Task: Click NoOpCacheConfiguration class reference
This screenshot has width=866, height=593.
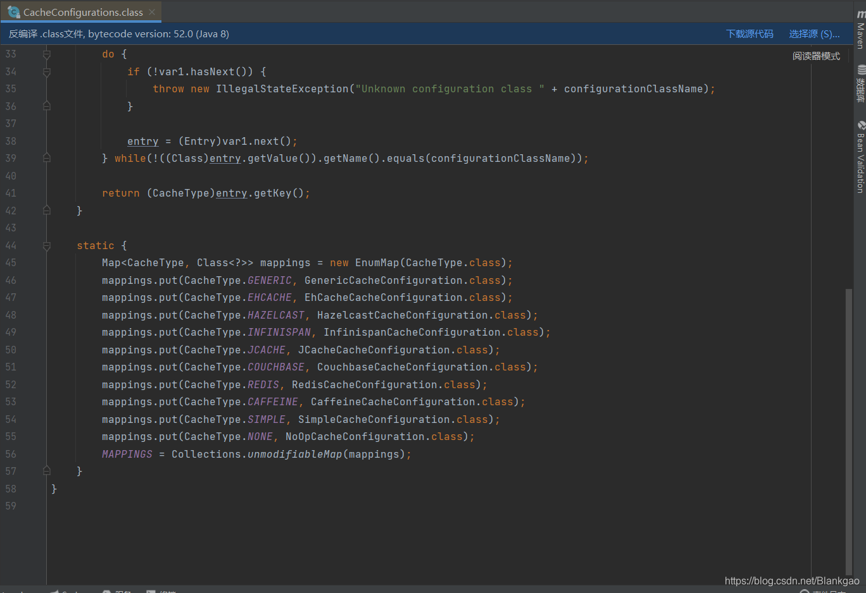Action: click(x=355, y=437)
